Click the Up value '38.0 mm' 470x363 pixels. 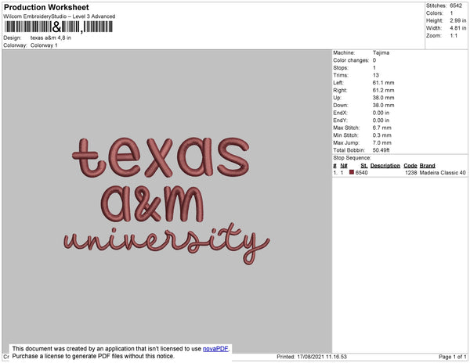pos(383,98)
